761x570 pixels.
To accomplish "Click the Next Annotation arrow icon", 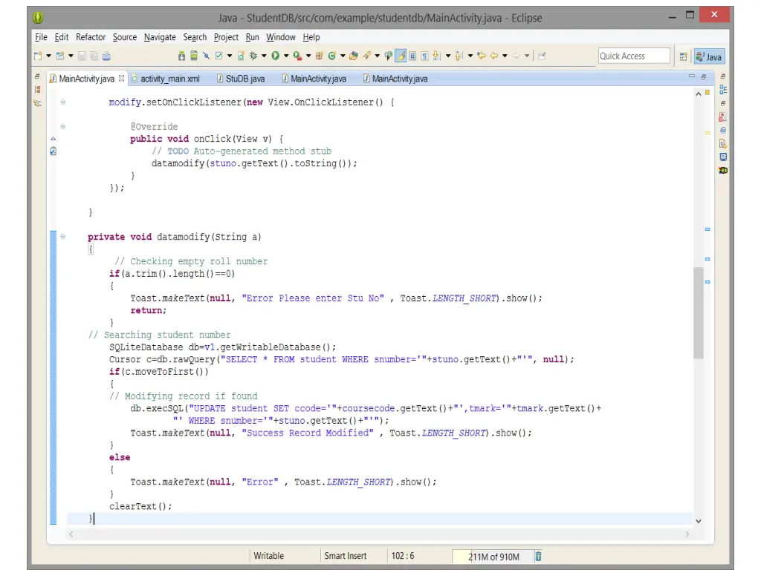I will (437, 56).
